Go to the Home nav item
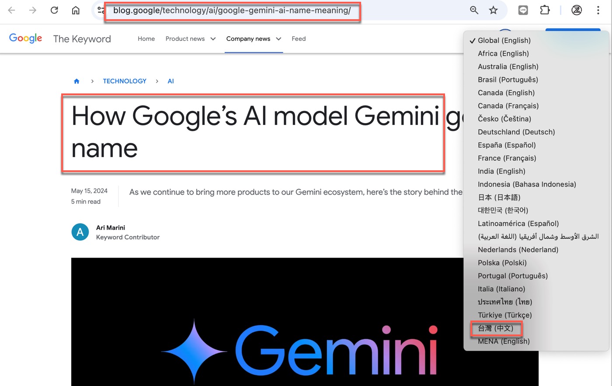The image size is (612, 386). click(146, 39)
